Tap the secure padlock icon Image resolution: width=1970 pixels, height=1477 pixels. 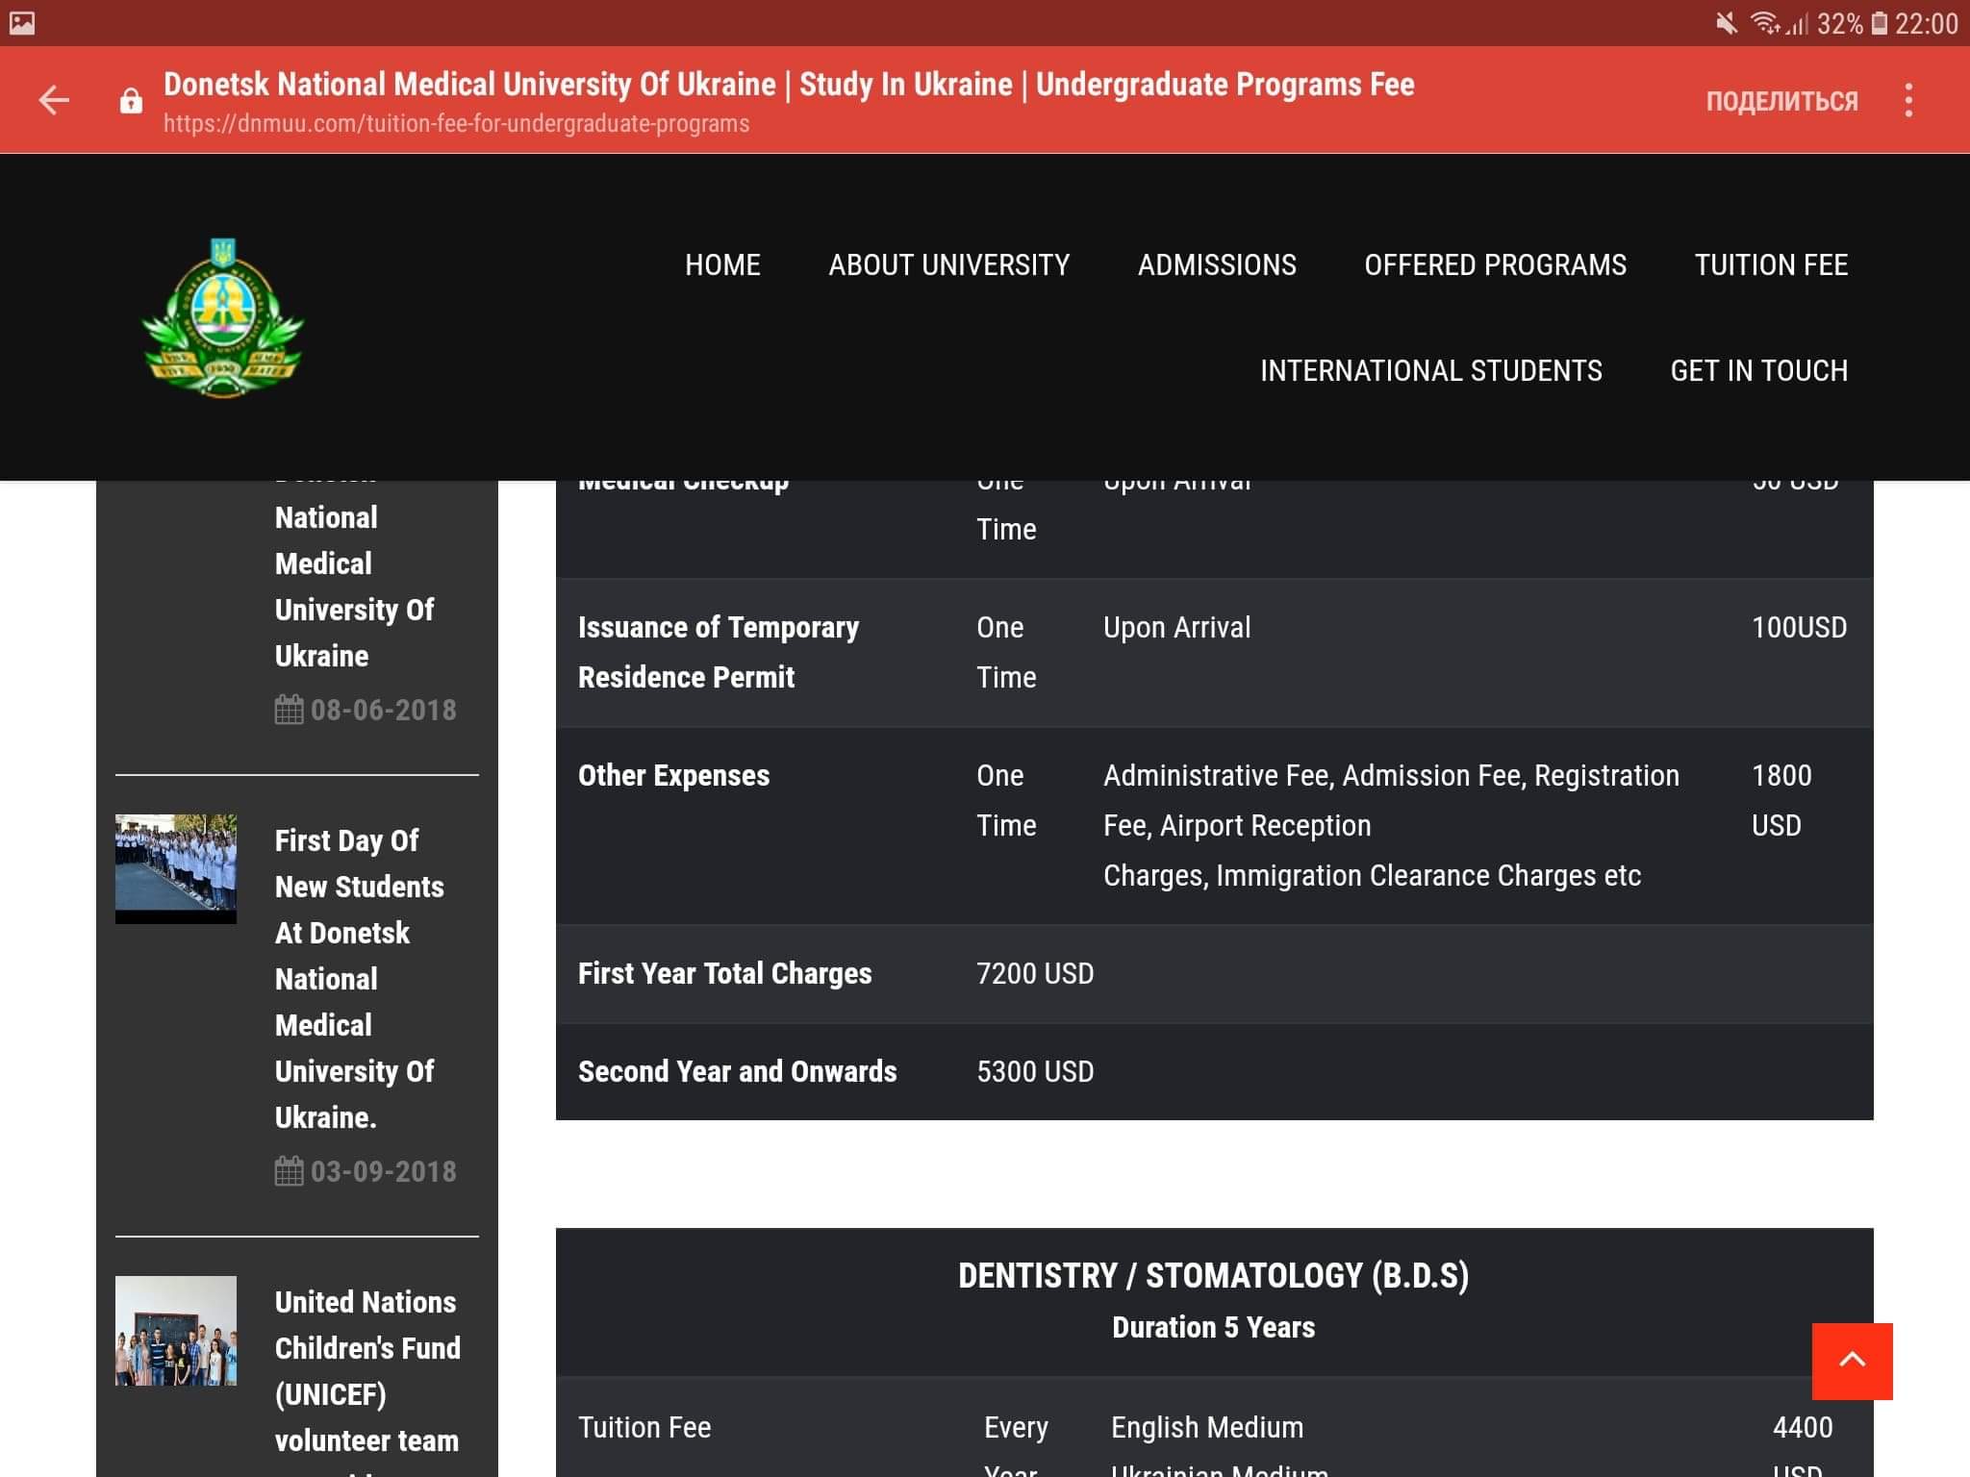pyautogui.click(x=131, y=100)
